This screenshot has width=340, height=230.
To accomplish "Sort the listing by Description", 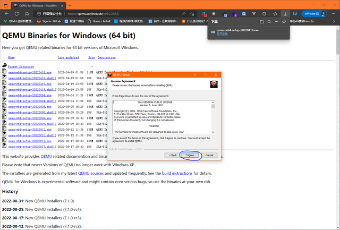I will pos(106,57).
